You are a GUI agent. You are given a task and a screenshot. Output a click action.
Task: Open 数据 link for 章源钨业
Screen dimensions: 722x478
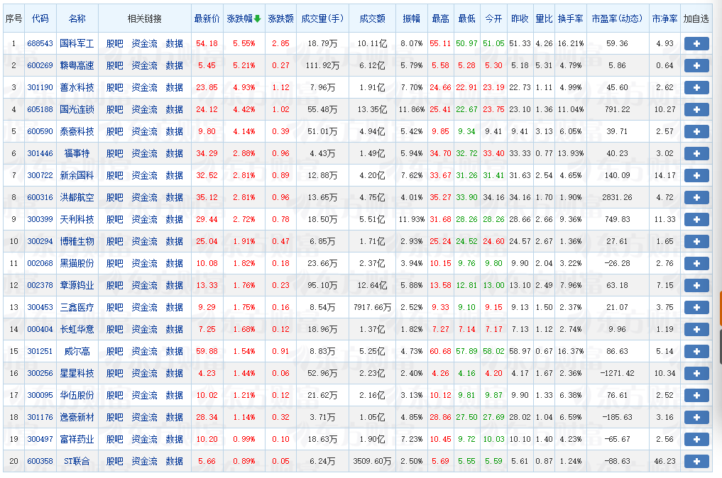coord(174,286)
